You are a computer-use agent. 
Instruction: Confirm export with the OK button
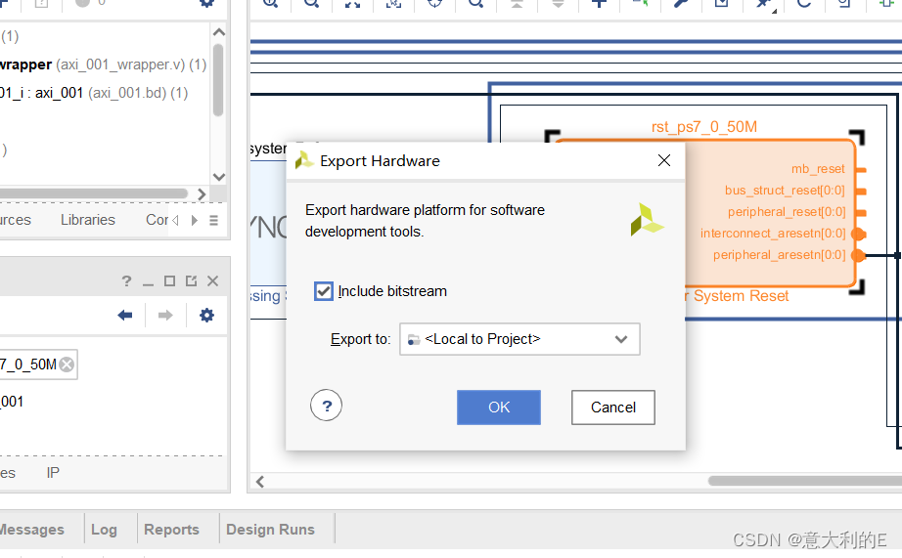point(499,408)
